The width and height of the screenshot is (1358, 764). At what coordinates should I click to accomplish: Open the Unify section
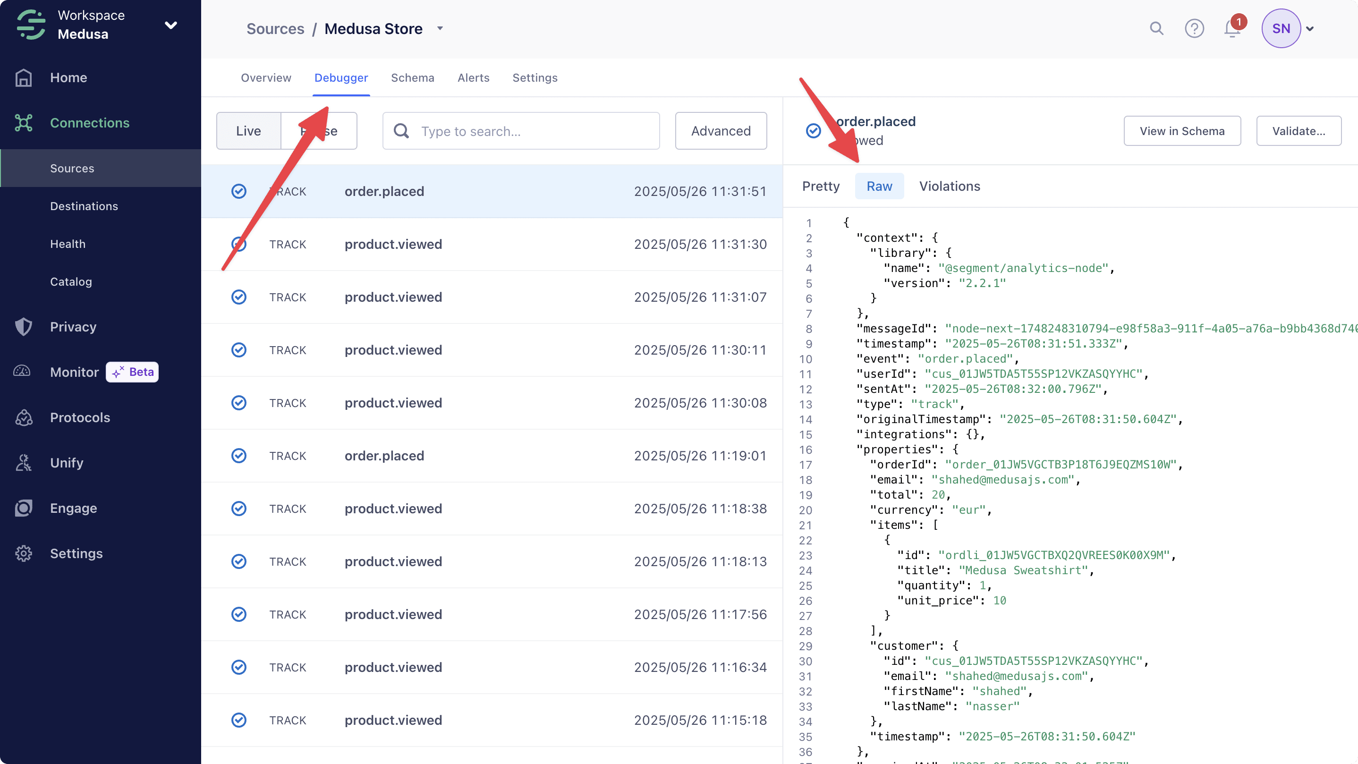[x=67, y=462]
